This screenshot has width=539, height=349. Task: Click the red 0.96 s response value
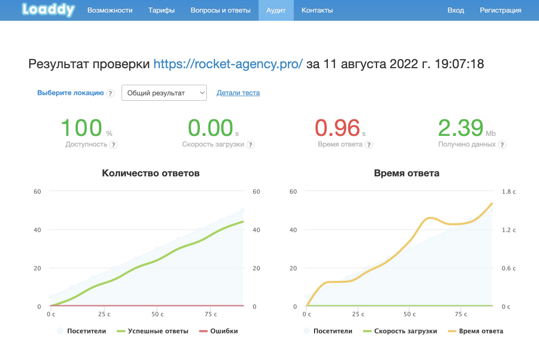pos(340,128)
